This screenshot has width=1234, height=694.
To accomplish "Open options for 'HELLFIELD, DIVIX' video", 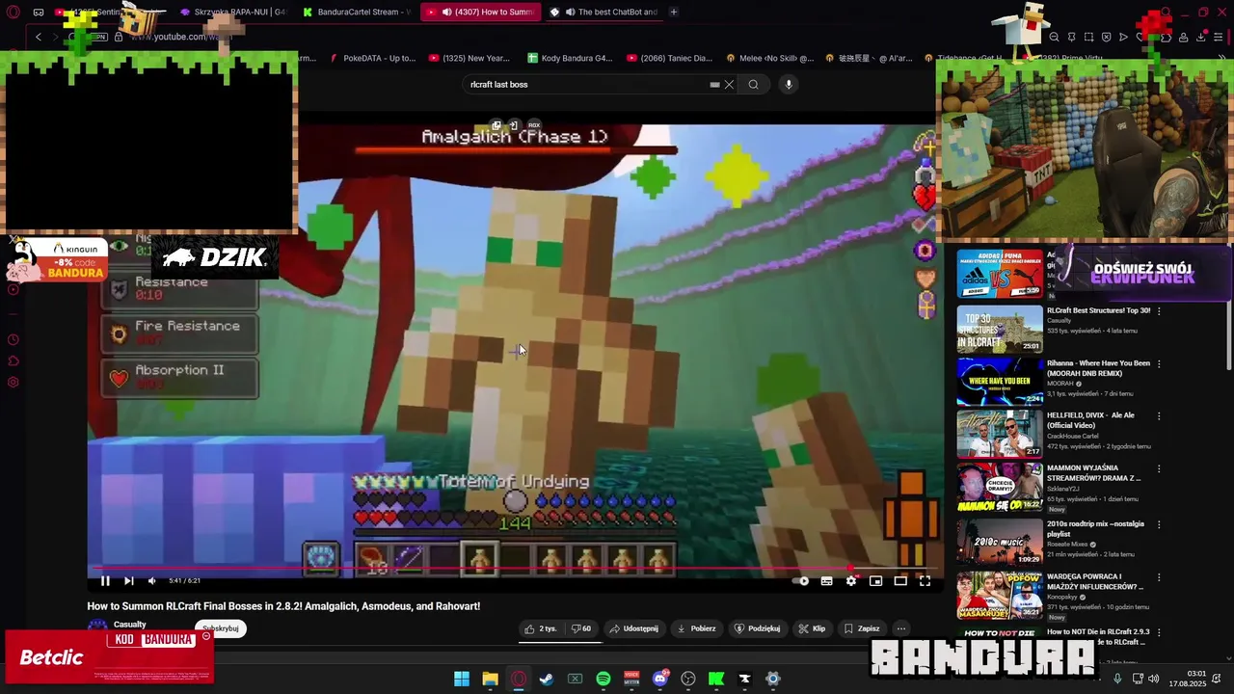I will pos(1159,415).
